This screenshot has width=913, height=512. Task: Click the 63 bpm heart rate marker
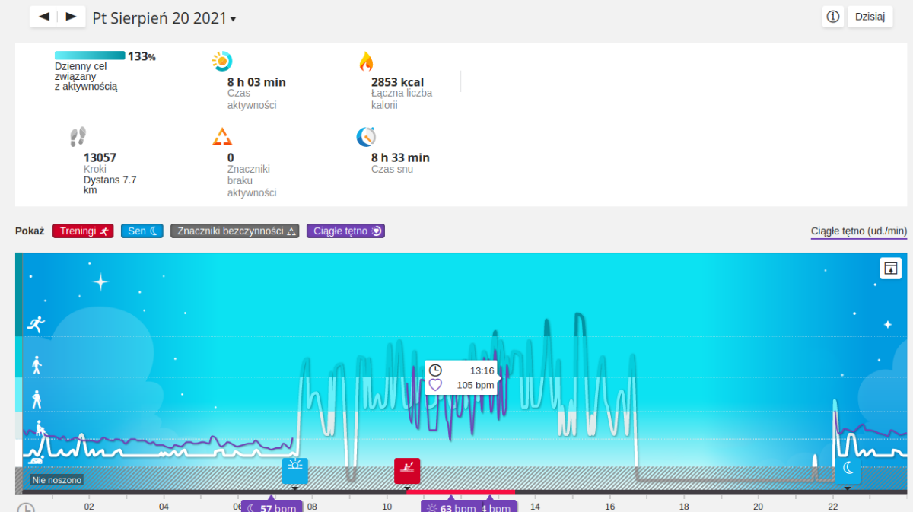pyautogui.click(x=450, y=507)
